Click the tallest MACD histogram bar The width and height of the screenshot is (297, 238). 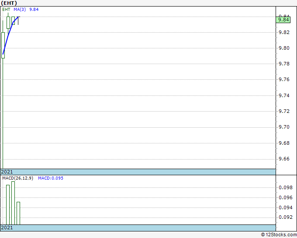[x=13, y=203]
